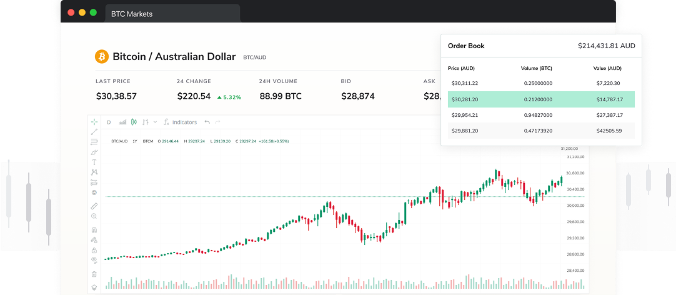Open the emoji icons tool
The height and width of the screenshot is (295, 676).
click(x=94, y=192)
